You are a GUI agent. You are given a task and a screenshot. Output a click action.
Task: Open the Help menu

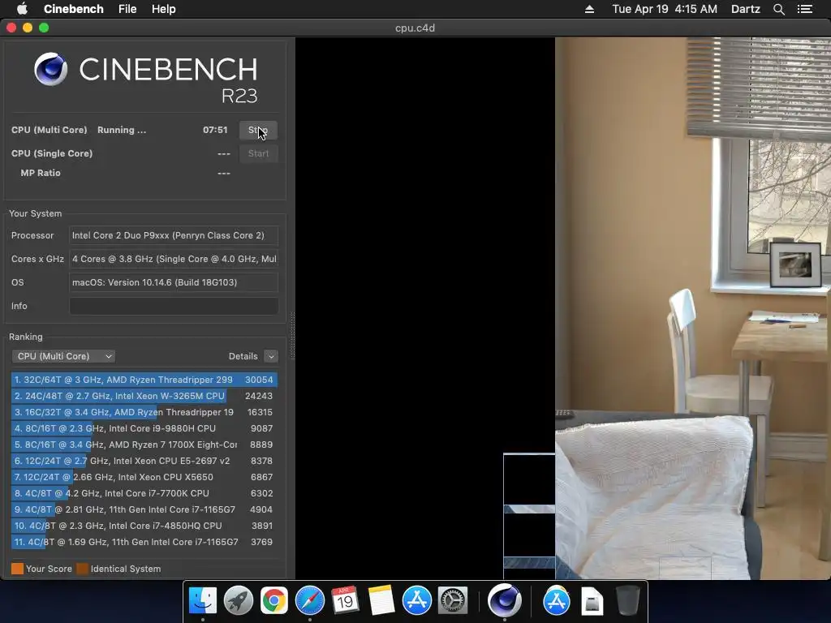tap(163, 9)
